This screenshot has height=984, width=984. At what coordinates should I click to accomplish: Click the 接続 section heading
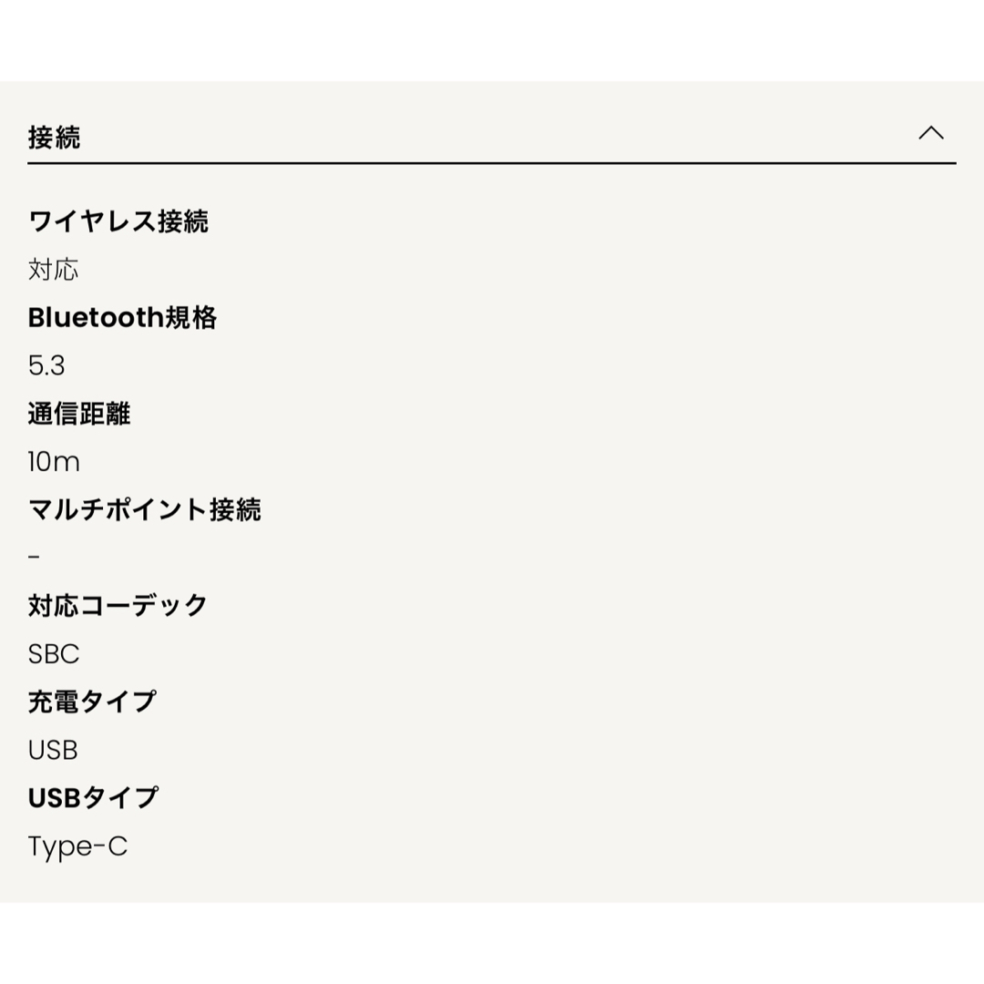[x=54, y=138]
